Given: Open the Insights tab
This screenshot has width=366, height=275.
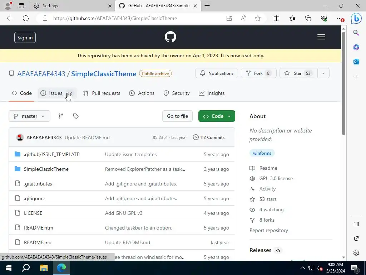Looking at the screenshot, I should [x=212, y=93].
